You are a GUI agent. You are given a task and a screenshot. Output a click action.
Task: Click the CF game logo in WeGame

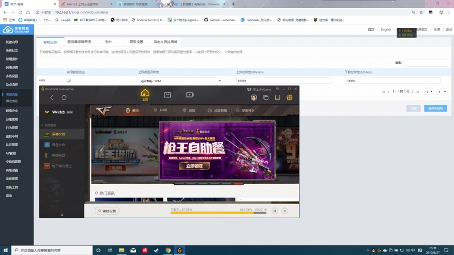tap(104, 110)
